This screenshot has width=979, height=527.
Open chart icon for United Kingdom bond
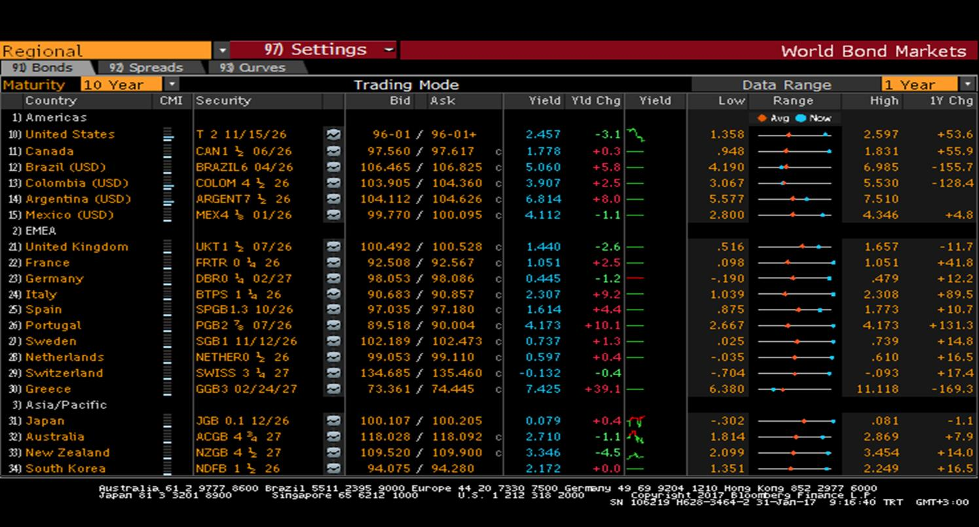pyautogui.click(x=334, y=247)
